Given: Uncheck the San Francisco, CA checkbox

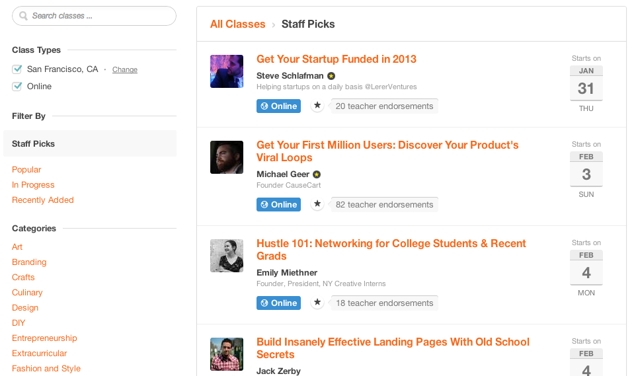Looking at the screenshot, I should pyautogui.click(x=17, y=69).
